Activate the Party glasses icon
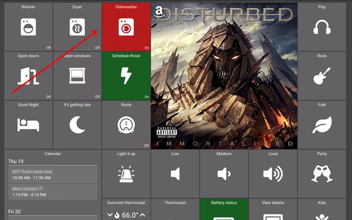 322,174
